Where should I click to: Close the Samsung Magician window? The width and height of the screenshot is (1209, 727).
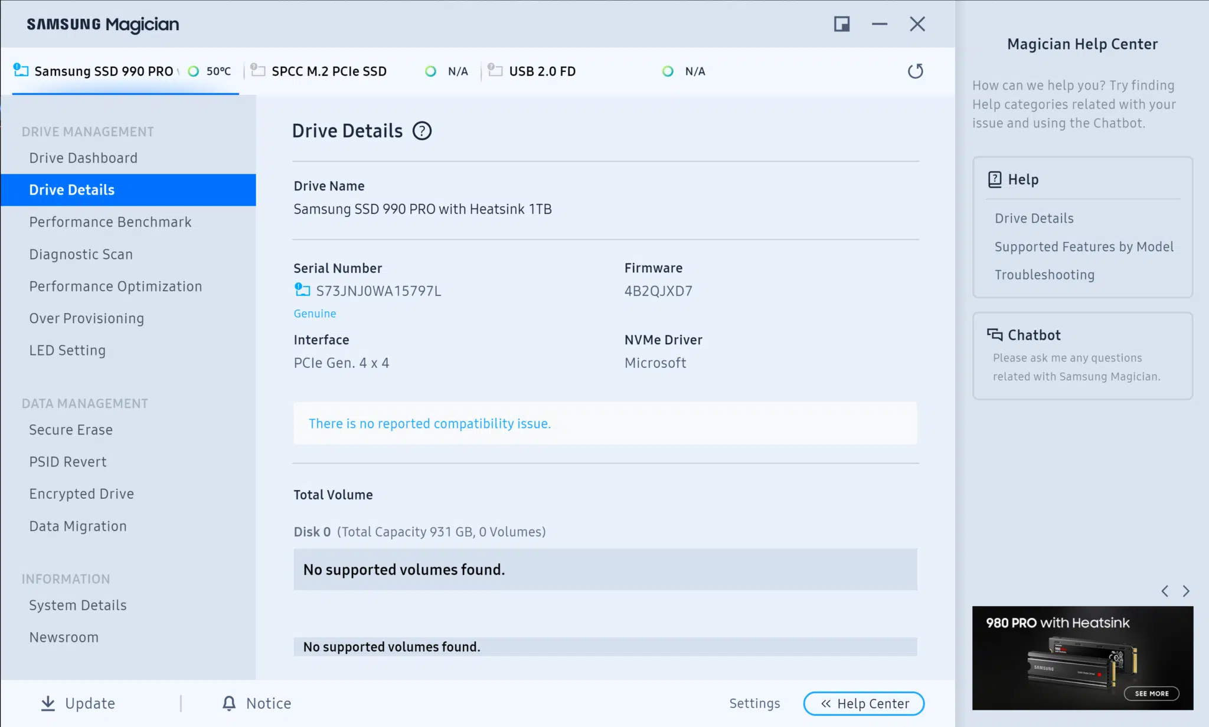click(917, 24)
